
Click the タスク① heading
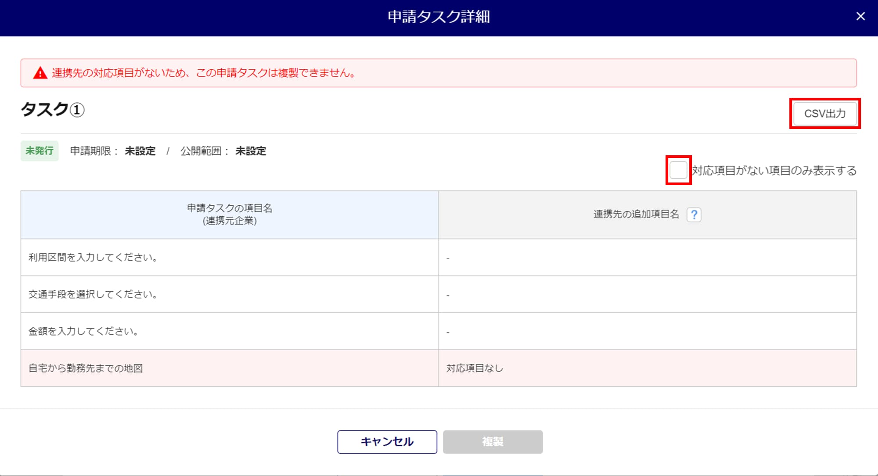pyautogui.click(x=52, y=110)
